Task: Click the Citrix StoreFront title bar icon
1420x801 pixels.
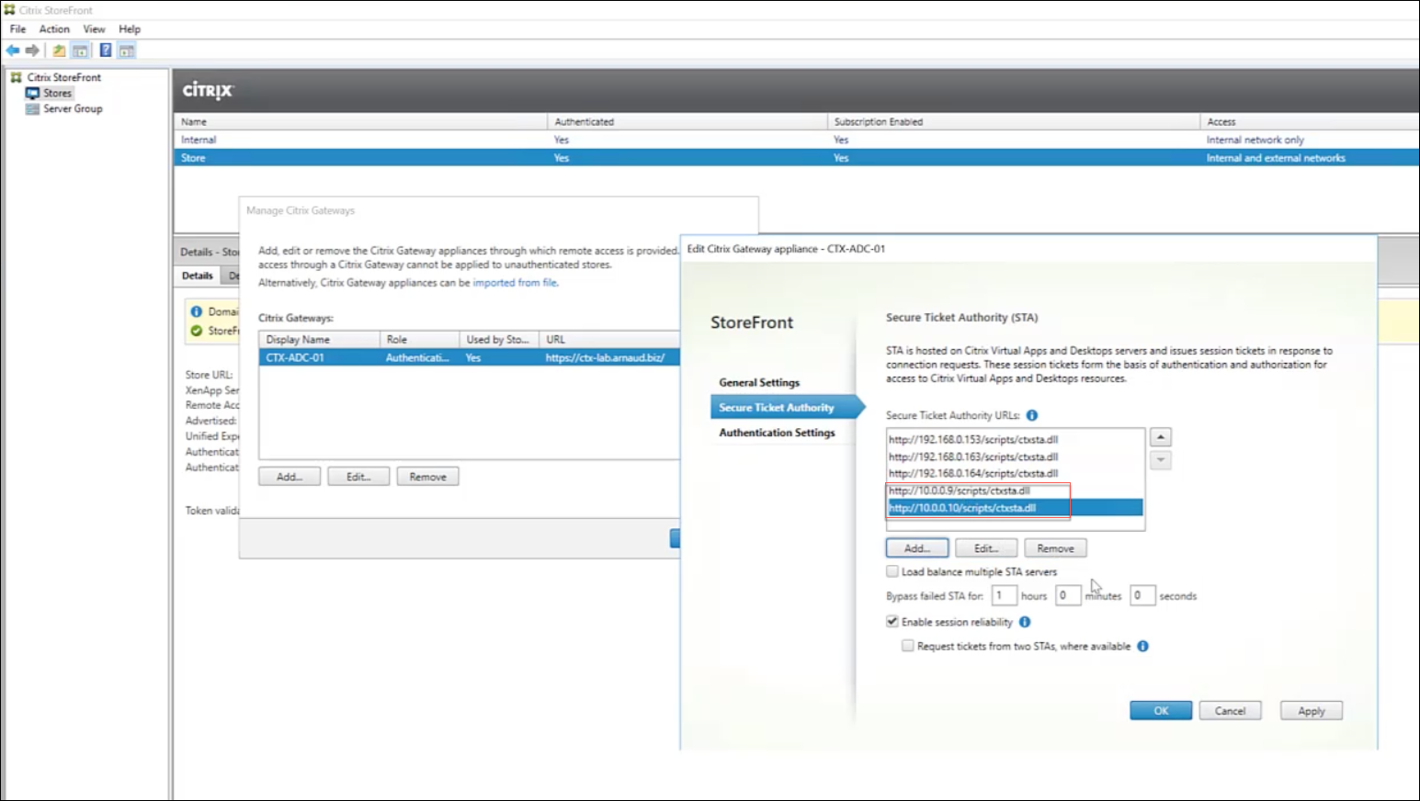Action: [x=9, y=10]
